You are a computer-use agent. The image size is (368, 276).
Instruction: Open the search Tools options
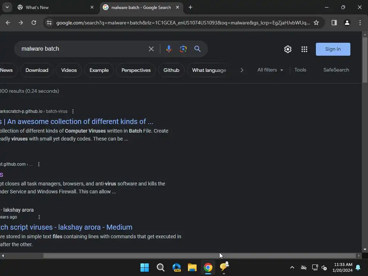click(x=300, y=70)
